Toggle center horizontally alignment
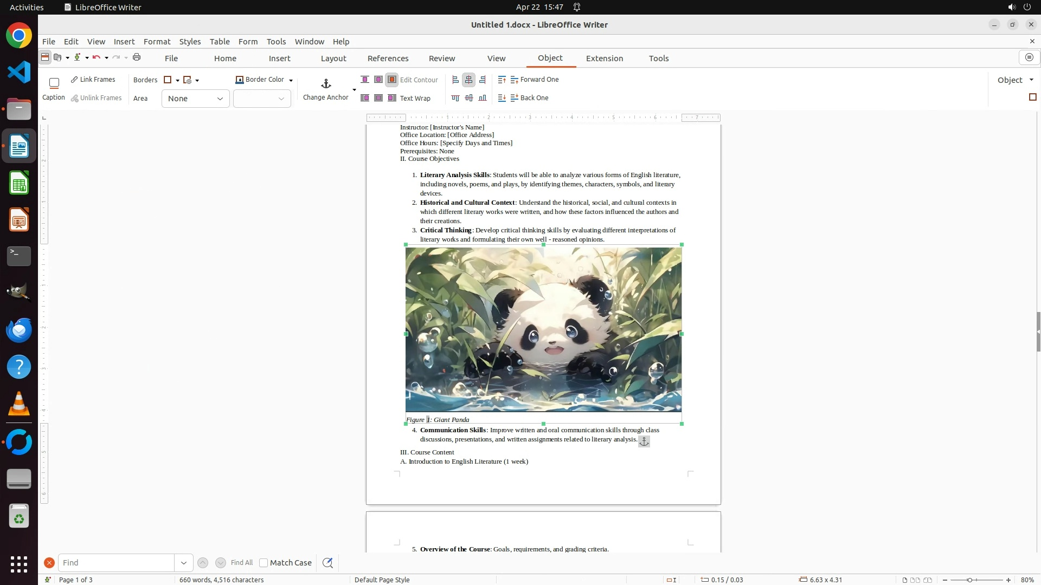Viewport: 1041px width, 585px height. (x=469, y=80)
